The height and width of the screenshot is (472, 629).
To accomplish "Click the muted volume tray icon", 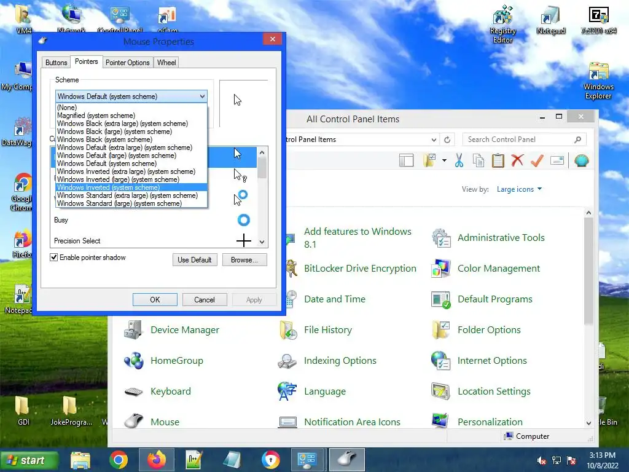I will 542,460.
